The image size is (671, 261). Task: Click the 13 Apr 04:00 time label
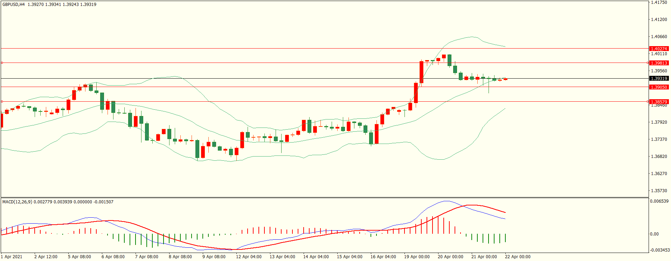click(x=282, y=257)
